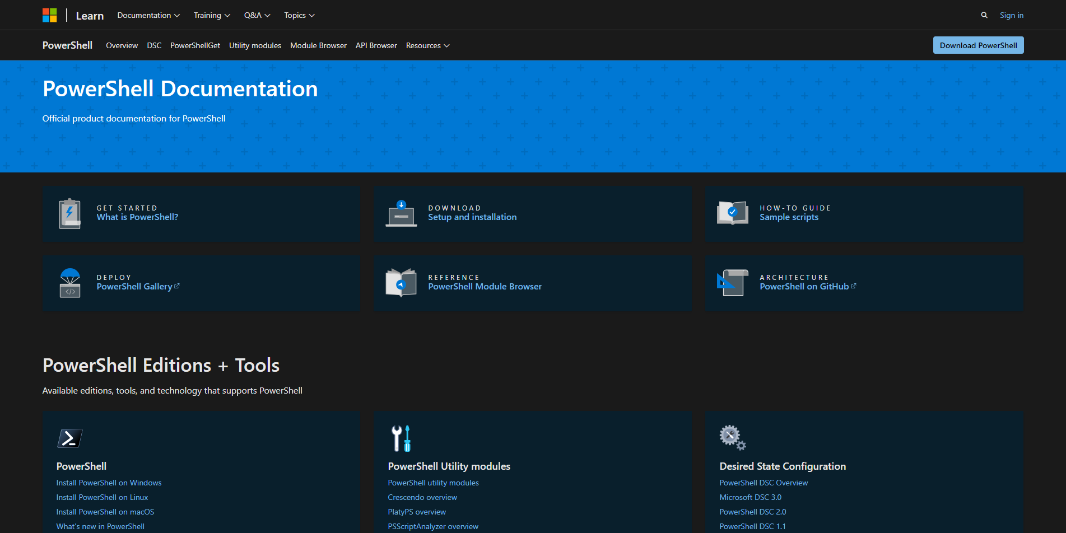Screen dimensions: 1066x533
Task: Expand the Q&A dropdown
Action: pyautogui.click(x=257, y=15)
